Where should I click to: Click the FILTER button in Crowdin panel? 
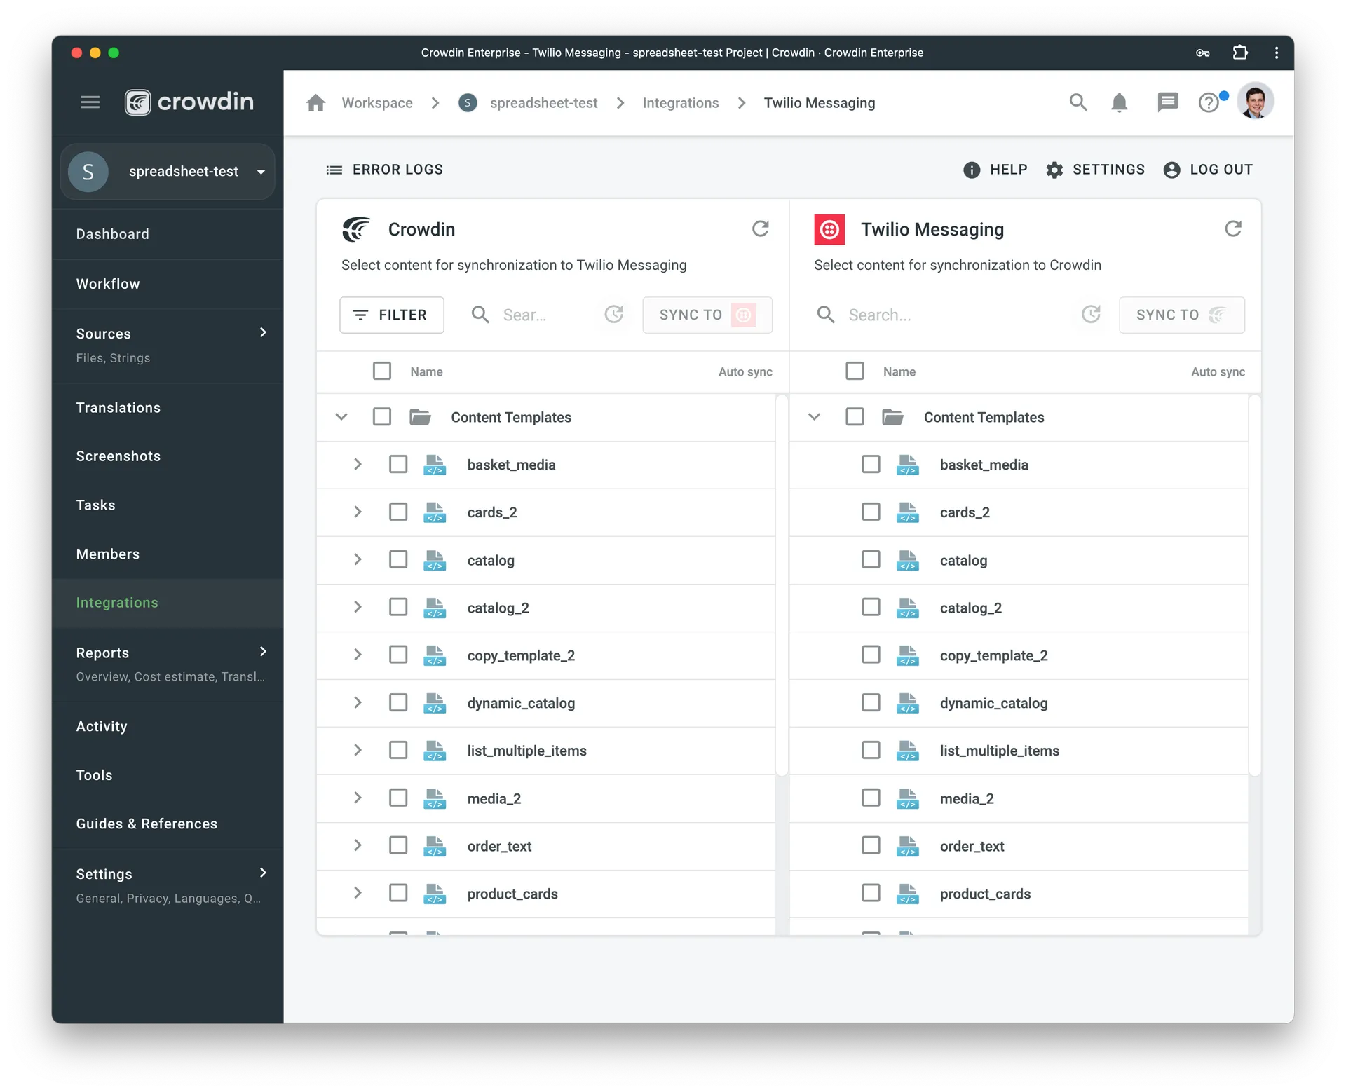pos(391,314)
